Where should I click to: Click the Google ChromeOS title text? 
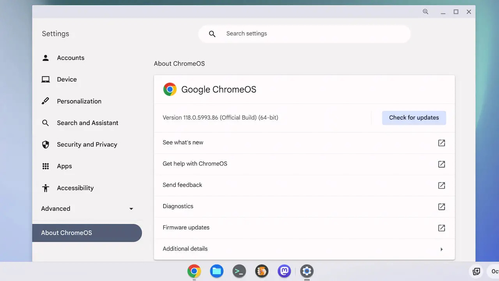coord(219,90)
